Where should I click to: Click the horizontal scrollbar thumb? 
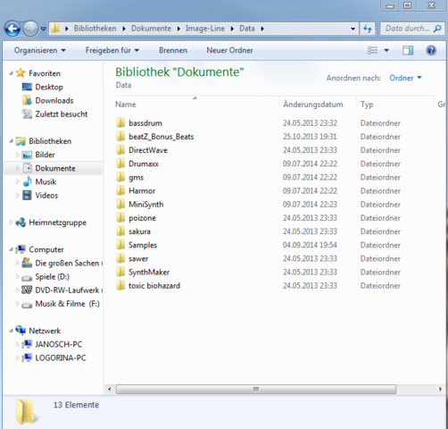256,389
